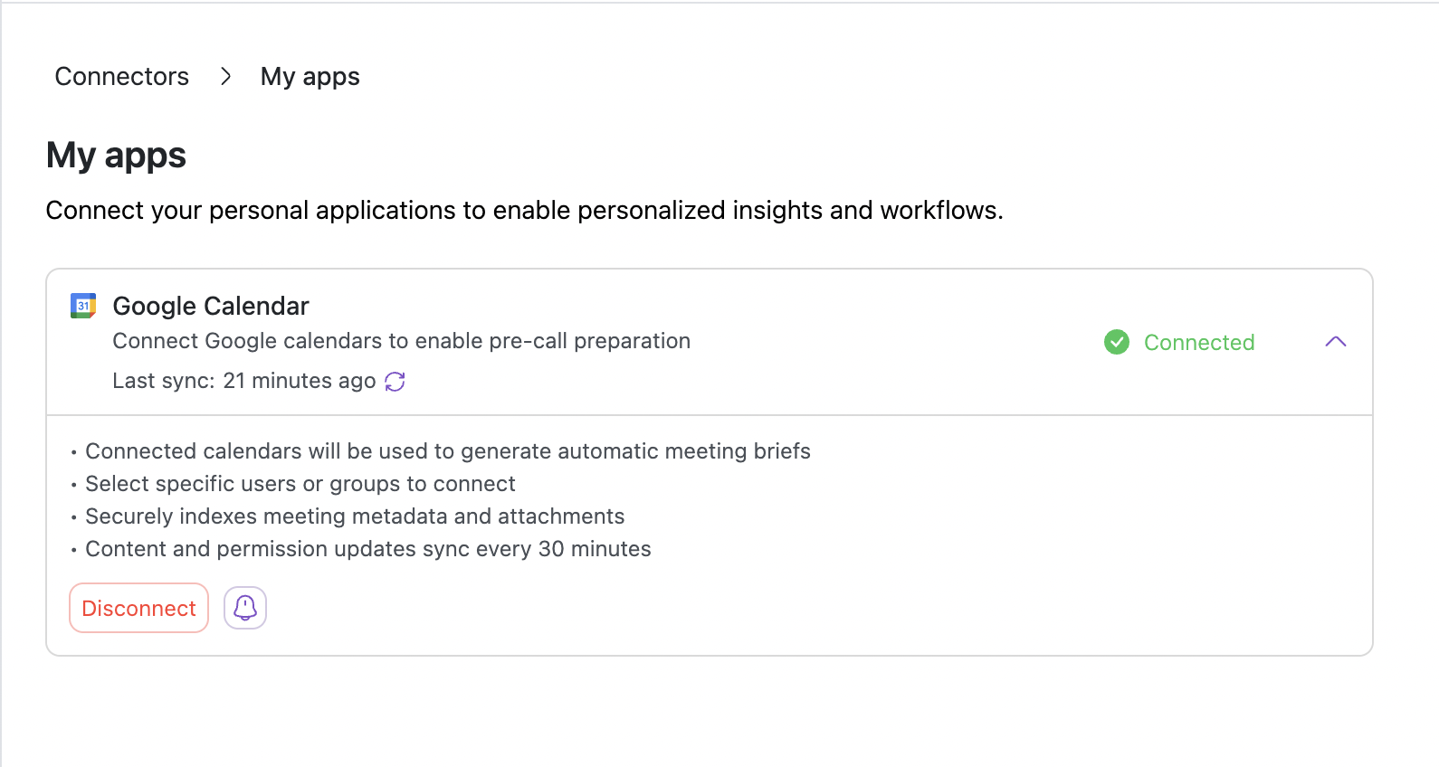This screenshot has height=767, width=1439.
Task: Click the securely indexes metadata bullet
Action: tap(354, 516)
